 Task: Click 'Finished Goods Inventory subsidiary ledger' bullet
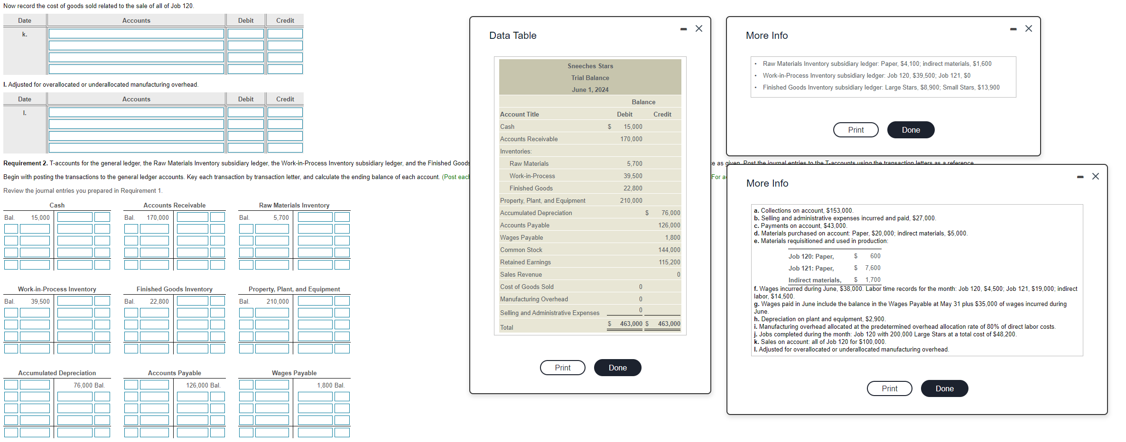[881, 87]
